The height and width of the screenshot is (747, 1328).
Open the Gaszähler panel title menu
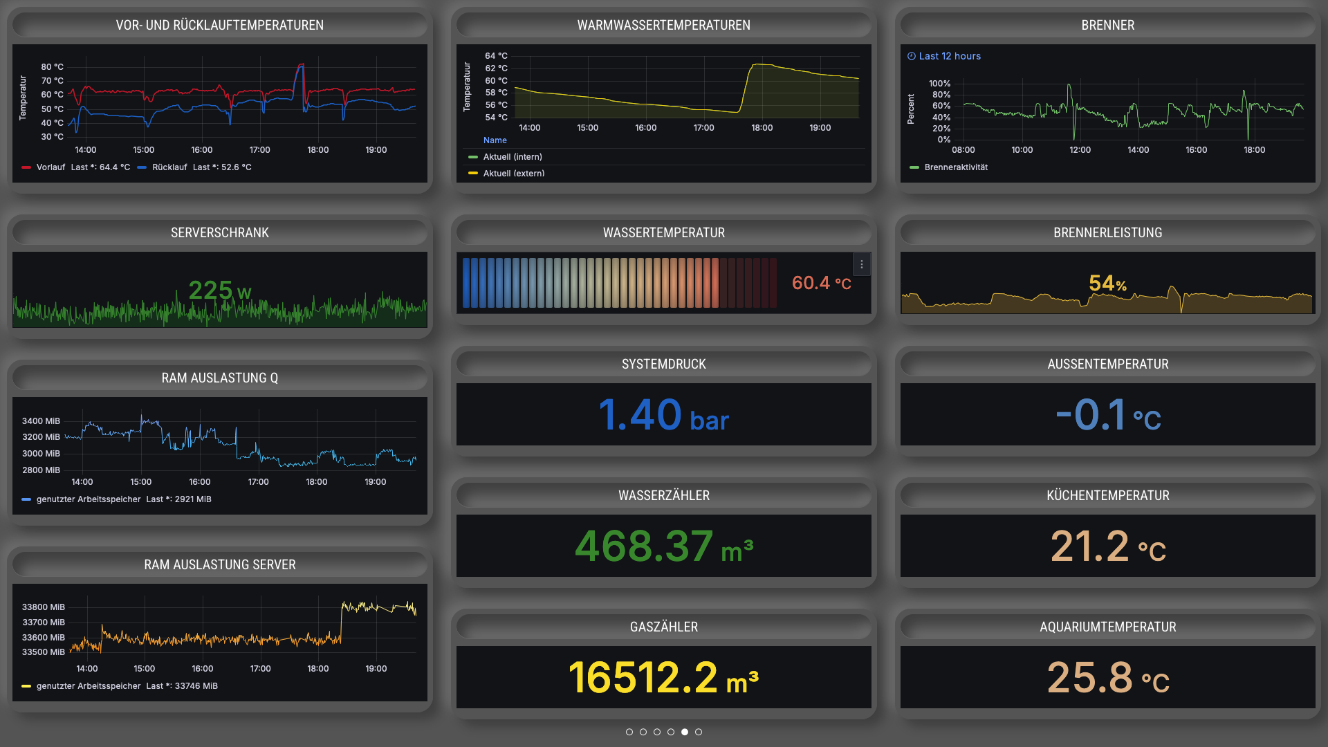point(664,627)
